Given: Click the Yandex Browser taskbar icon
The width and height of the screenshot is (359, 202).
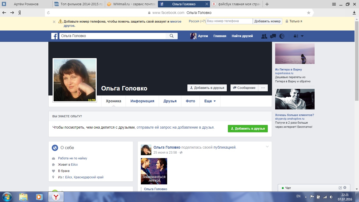Looking at the screenshot, I should pos(56,197).
